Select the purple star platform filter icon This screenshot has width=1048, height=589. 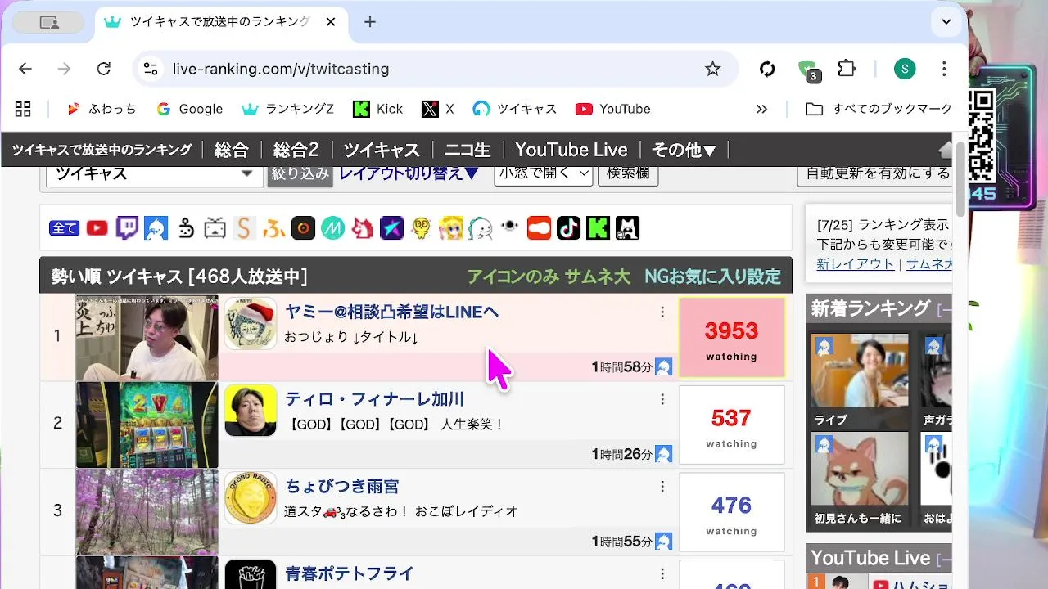click(x=391, y=228)
